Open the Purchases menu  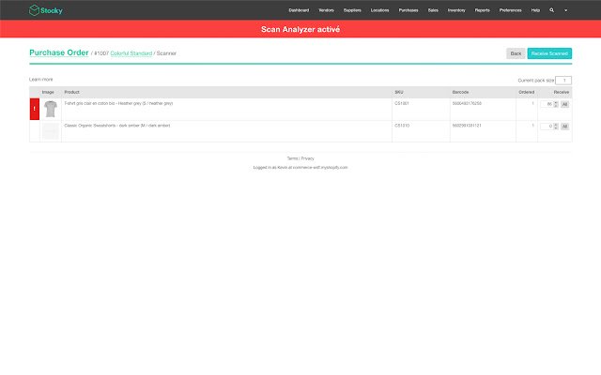coord(408,10)
